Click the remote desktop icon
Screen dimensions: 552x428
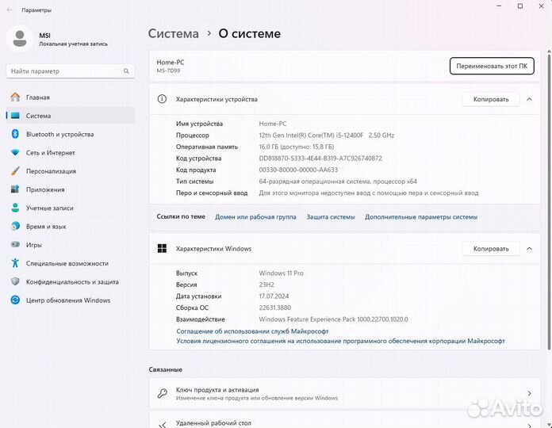click(x=162, y=425)
